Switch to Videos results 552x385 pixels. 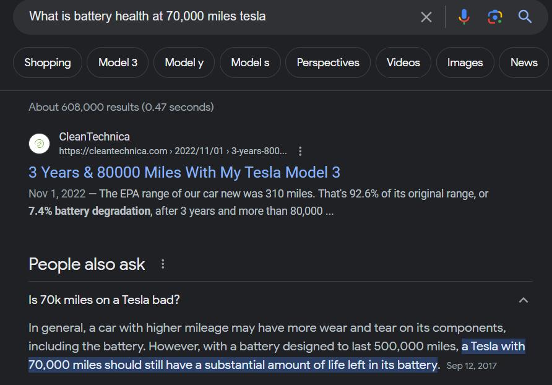point(403,63)
